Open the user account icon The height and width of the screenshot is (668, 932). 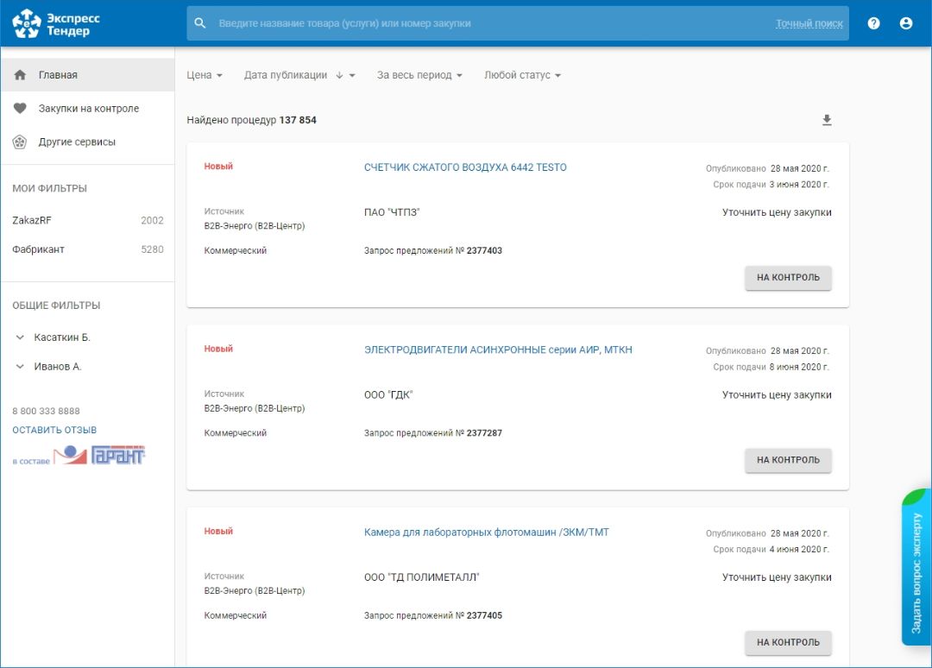906,23
